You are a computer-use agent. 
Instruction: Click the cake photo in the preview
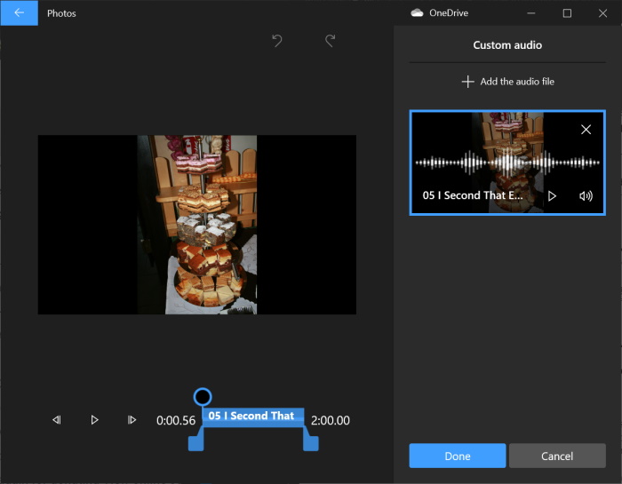click(196, 225)
